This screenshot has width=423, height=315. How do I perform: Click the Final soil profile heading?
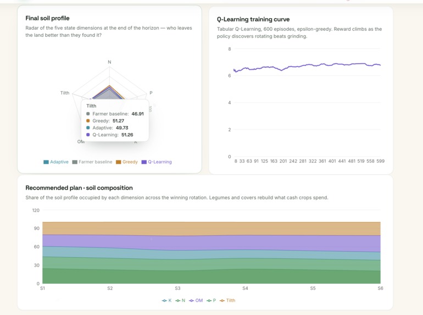[x=47, y=18]
